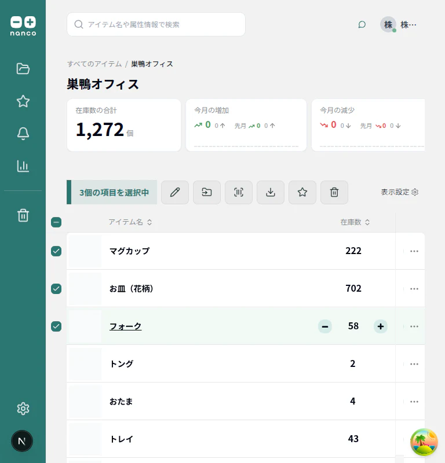Viewport: 445px width, 463px height.
Task: Open the folders icon in sidebar
Action: coord(23,69)
